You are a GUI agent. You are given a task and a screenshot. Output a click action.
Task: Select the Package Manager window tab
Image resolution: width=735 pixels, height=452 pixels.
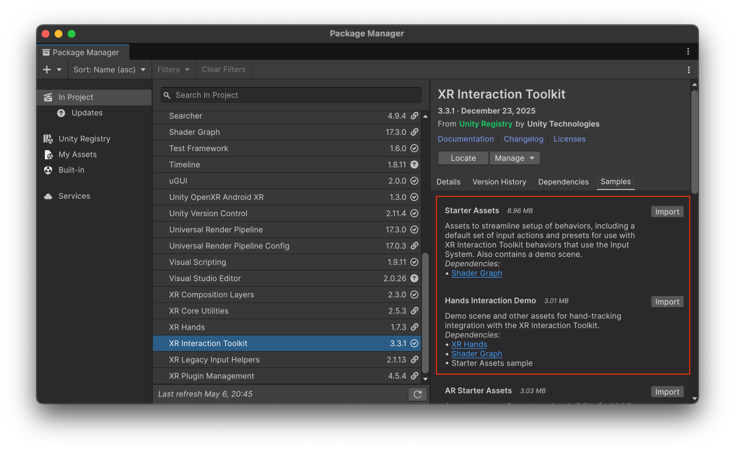pos(83,53)
